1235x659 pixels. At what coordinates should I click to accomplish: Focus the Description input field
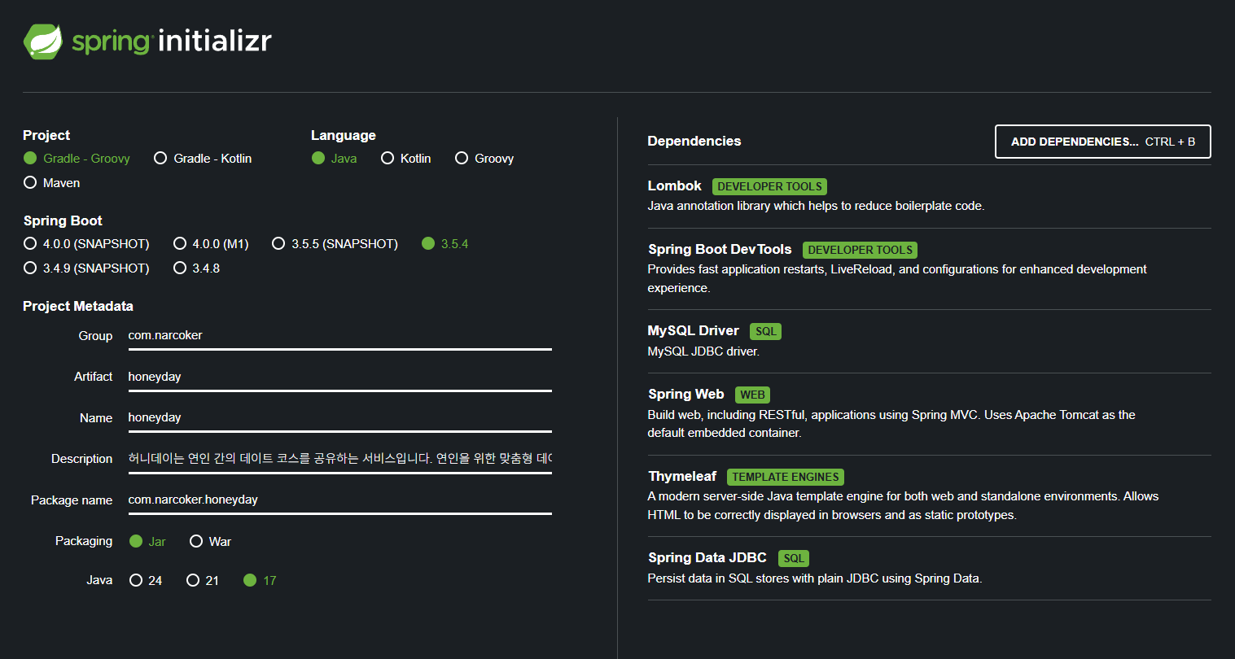tap(339, 459)
